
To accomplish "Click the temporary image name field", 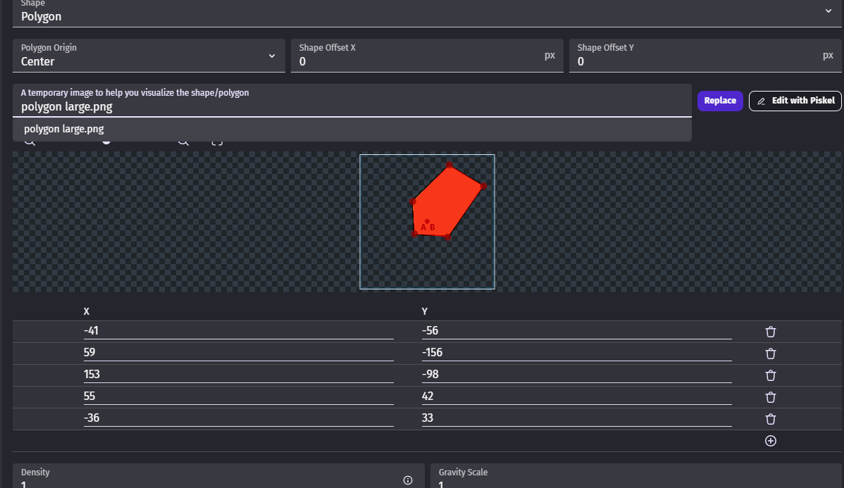I will (352, 107).
